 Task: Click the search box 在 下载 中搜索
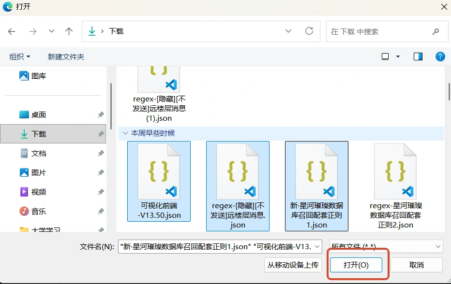pos(387,31)
